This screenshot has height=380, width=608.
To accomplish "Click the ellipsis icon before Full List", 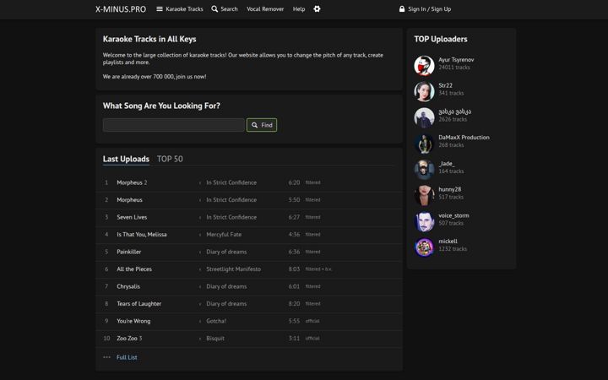I will (x=106, y=357).
